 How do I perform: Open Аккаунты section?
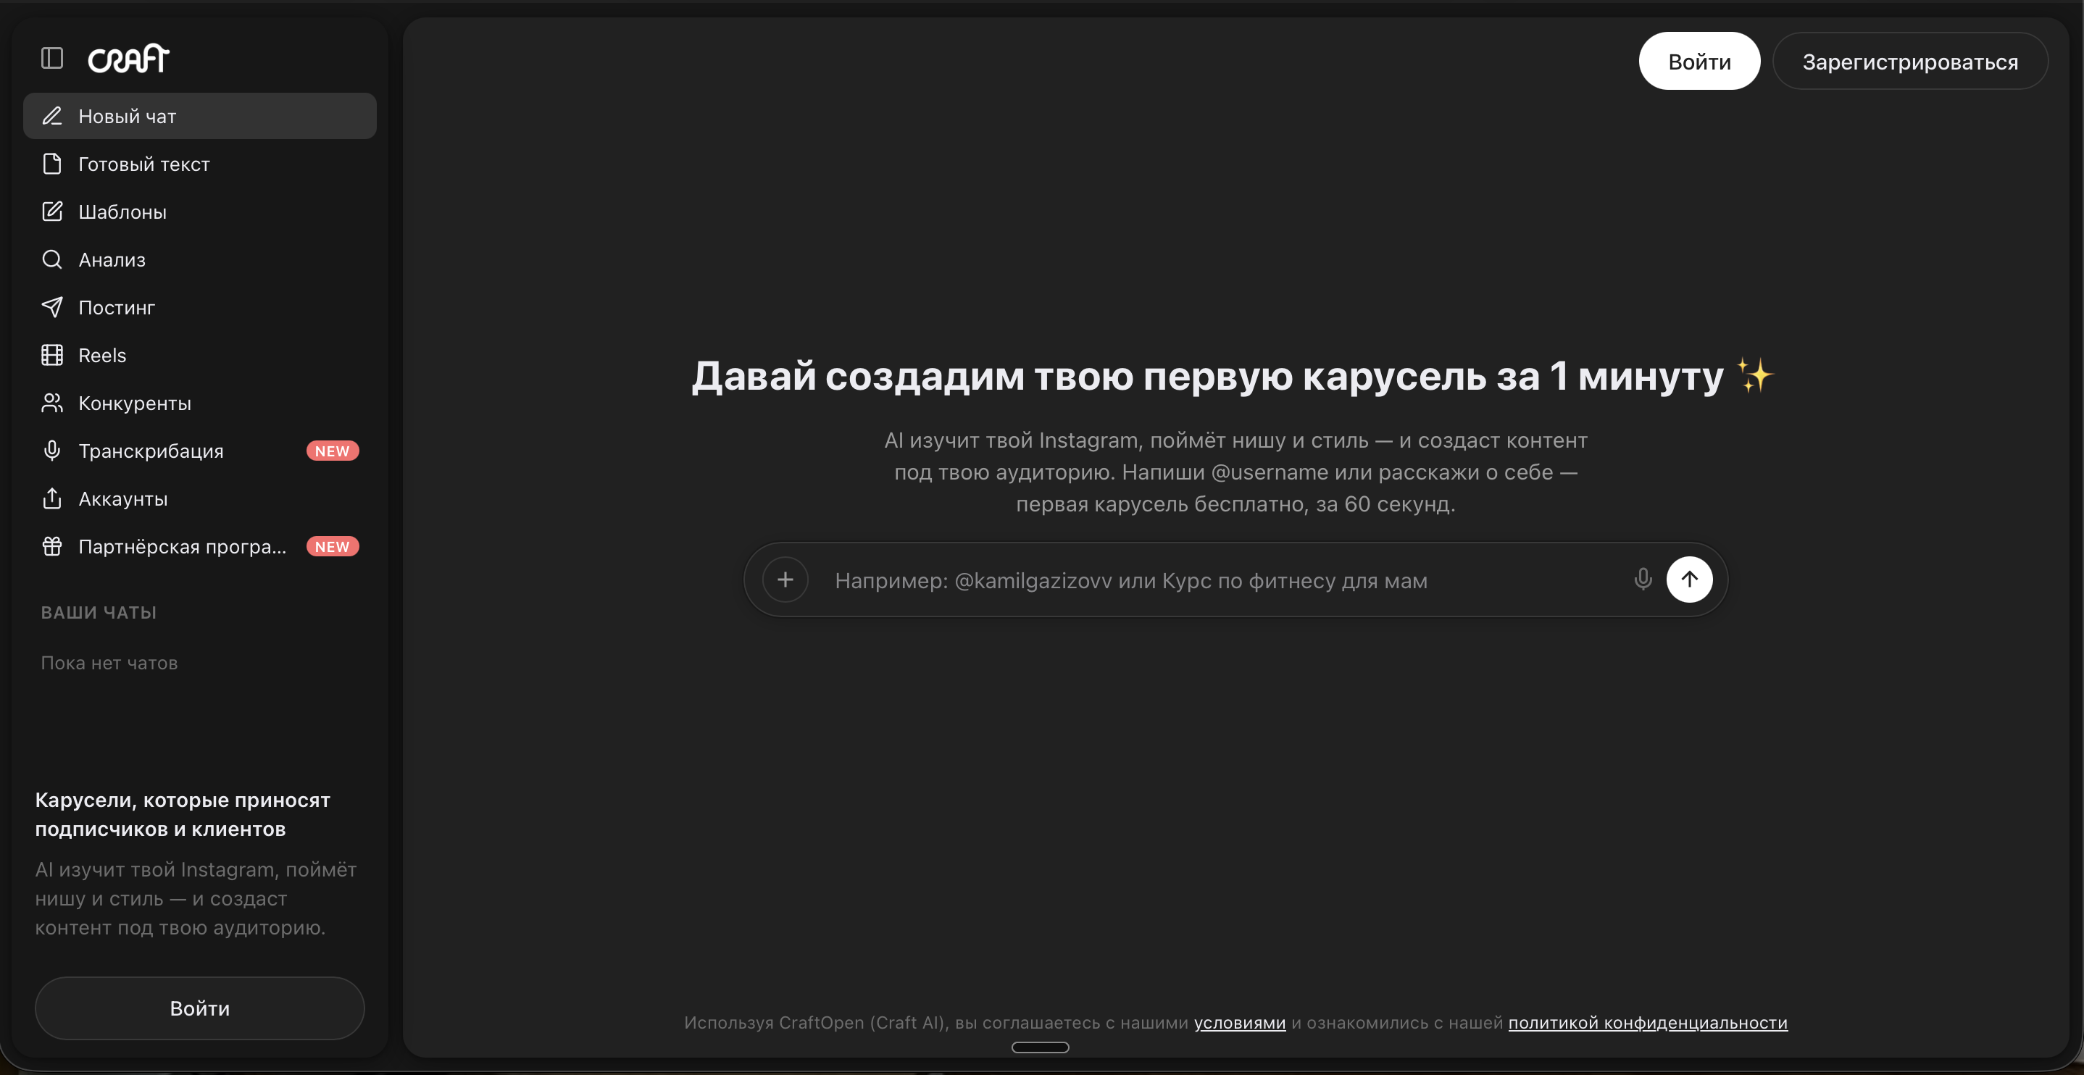point(200,498)
